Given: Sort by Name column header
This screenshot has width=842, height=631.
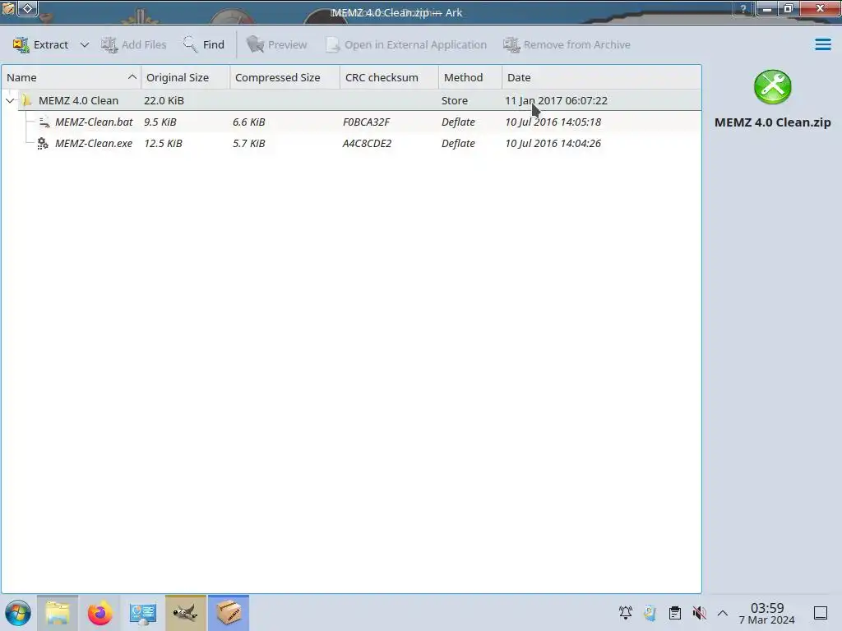Looking at the screenshot, I should coord(71,77).
